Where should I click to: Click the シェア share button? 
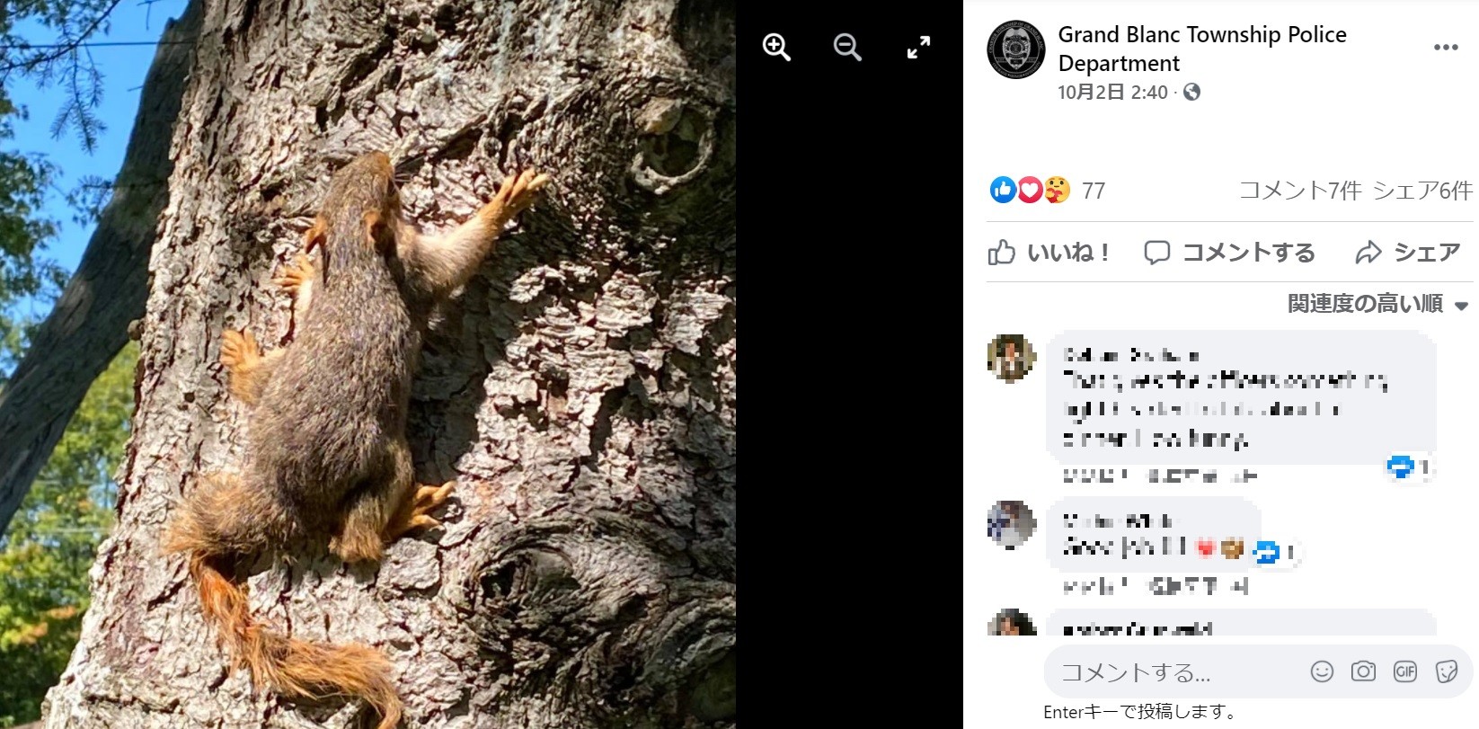tap(1408, 253)
